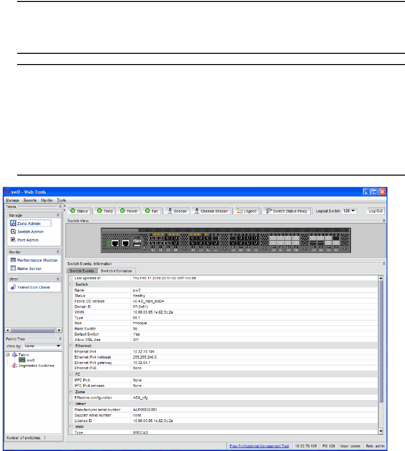Click the Status indicator button

click(x=79, y=211)
